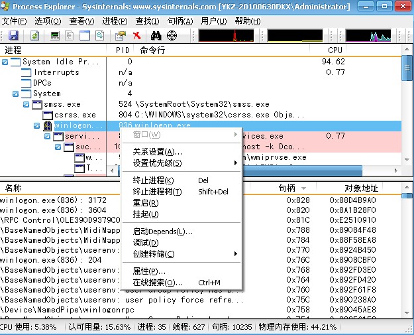Choose 重启(R) from context menu

click(x=182, y=203)
